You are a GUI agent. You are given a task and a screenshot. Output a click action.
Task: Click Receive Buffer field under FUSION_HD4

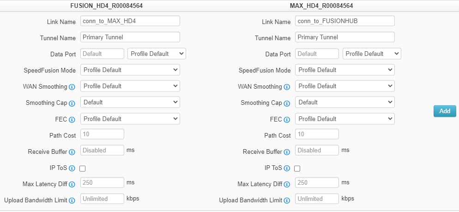pyautogui.click(x=102, y=150)
